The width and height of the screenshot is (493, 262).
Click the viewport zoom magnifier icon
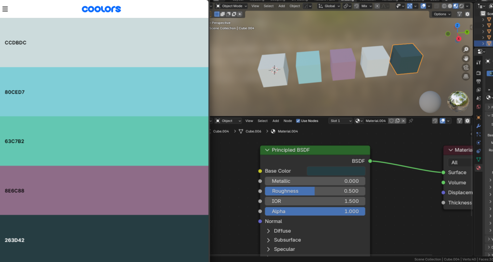[x=466, y=50]
